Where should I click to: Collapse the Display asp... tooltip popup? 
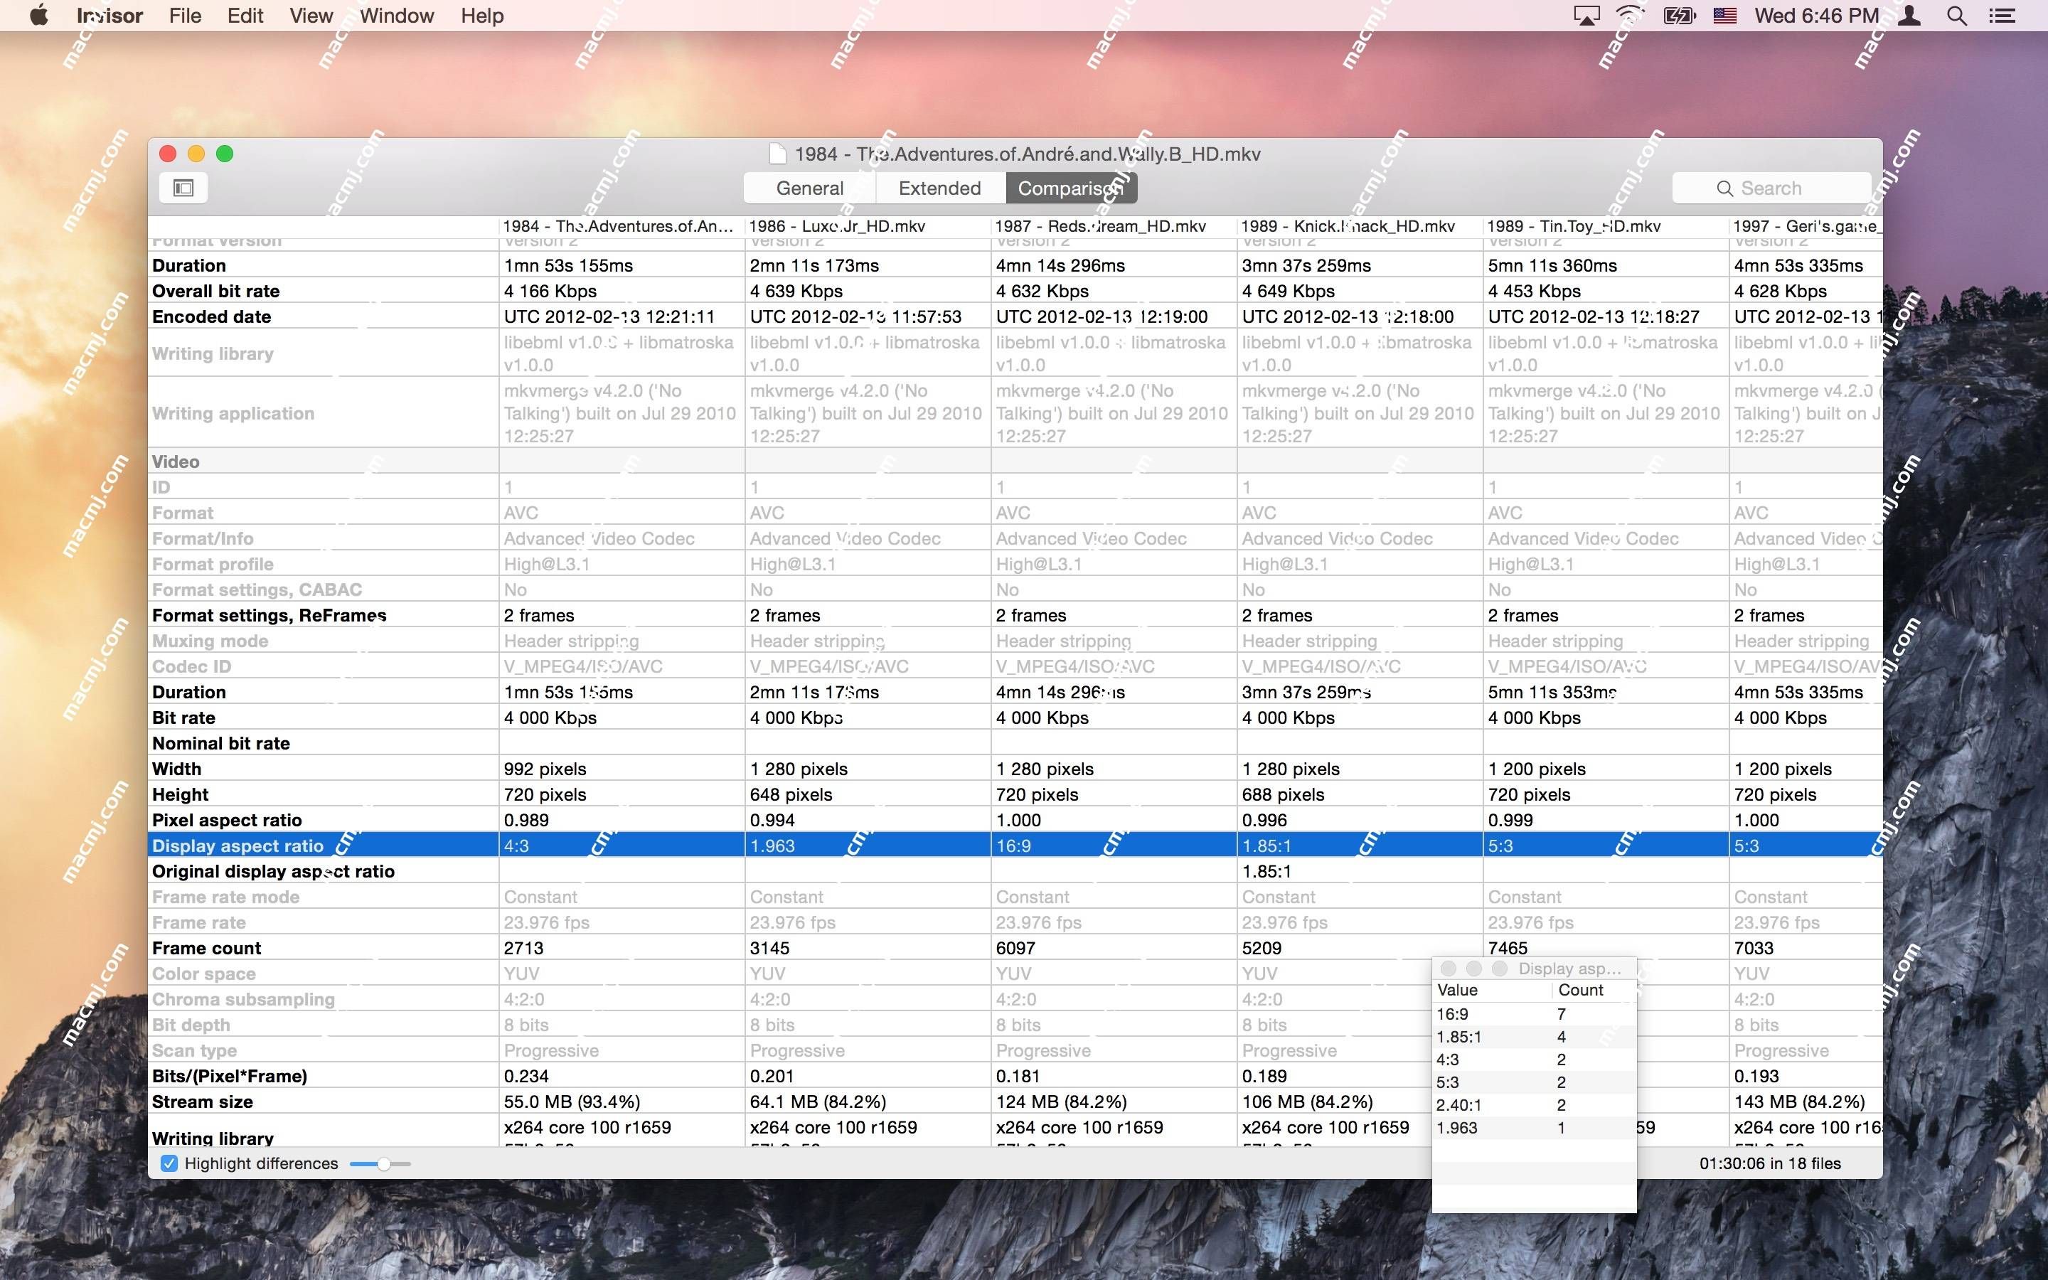pyautogui.click(x=1451, y=967)
